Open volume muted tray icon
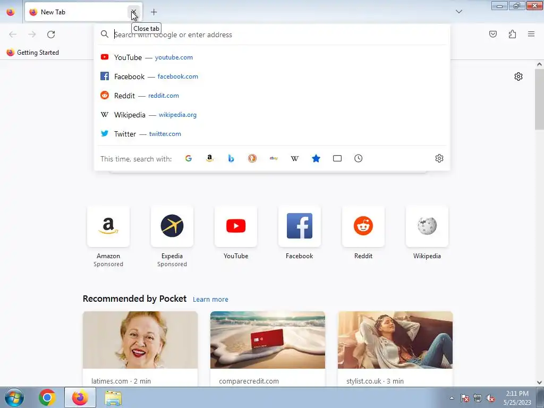544x408 pixels. coord(490,398)
